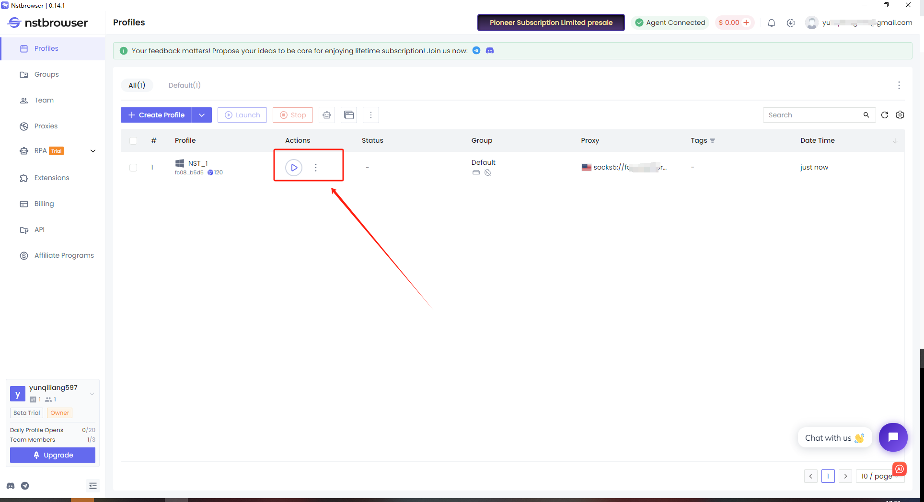
Task: Open the Tags column filter
Action: [x=713, y=141]
